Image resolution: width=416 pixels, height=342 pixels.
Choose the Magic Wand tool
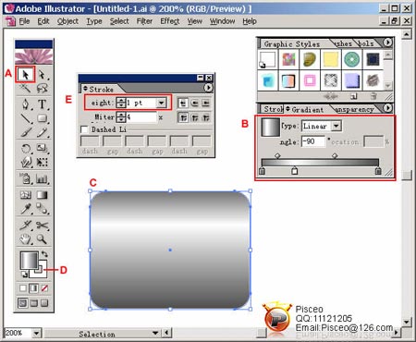(25, 89)
